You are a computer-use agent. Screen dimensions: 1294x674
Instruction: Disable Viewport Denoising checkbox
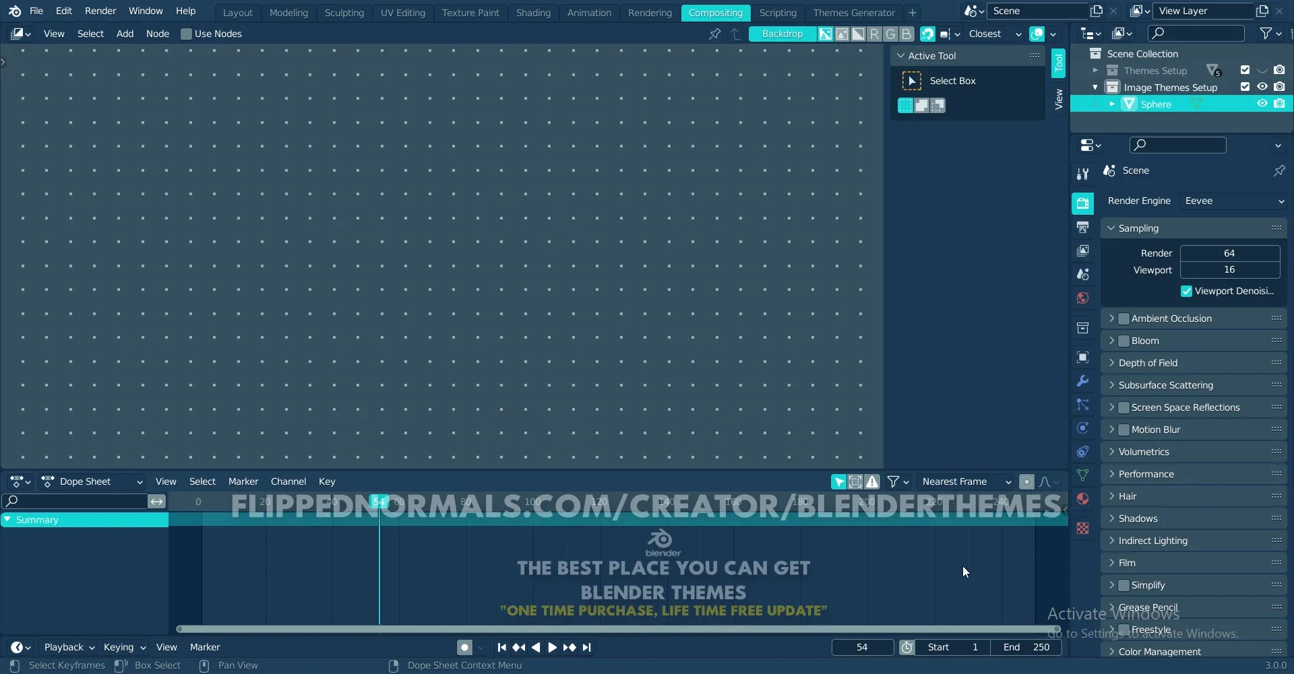1186,291
